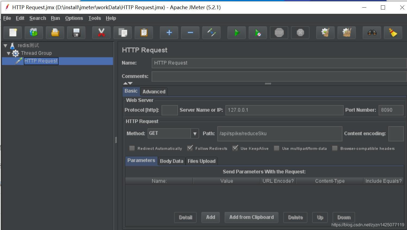Click the Reset search broom icon

[393, 33]
